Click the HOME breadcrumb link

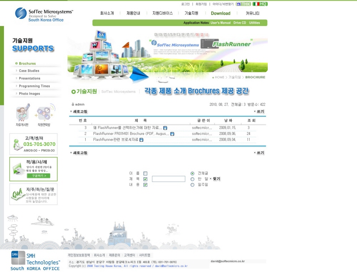pos(220,77)
